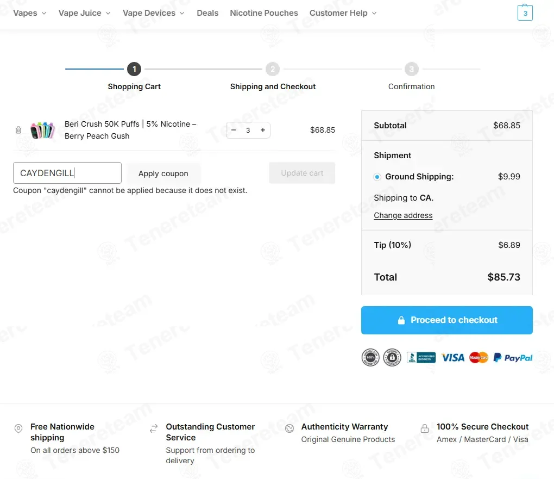Click the quantity field showing 3
554x479 pixels.
[x=248, y=130]
